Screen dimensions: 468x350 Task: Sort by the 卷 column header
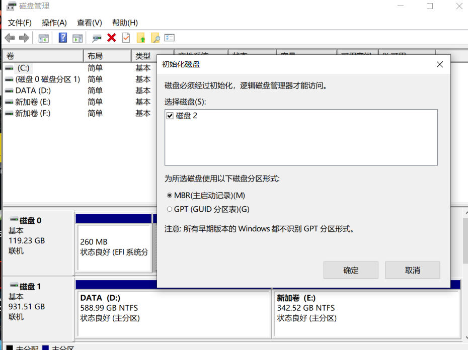coord(43,56)
